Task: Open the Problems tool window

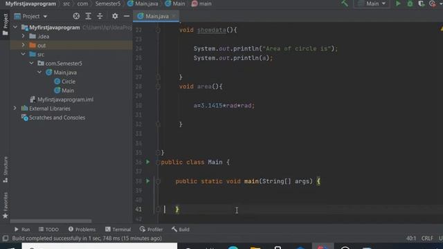Action: [82, 229]
